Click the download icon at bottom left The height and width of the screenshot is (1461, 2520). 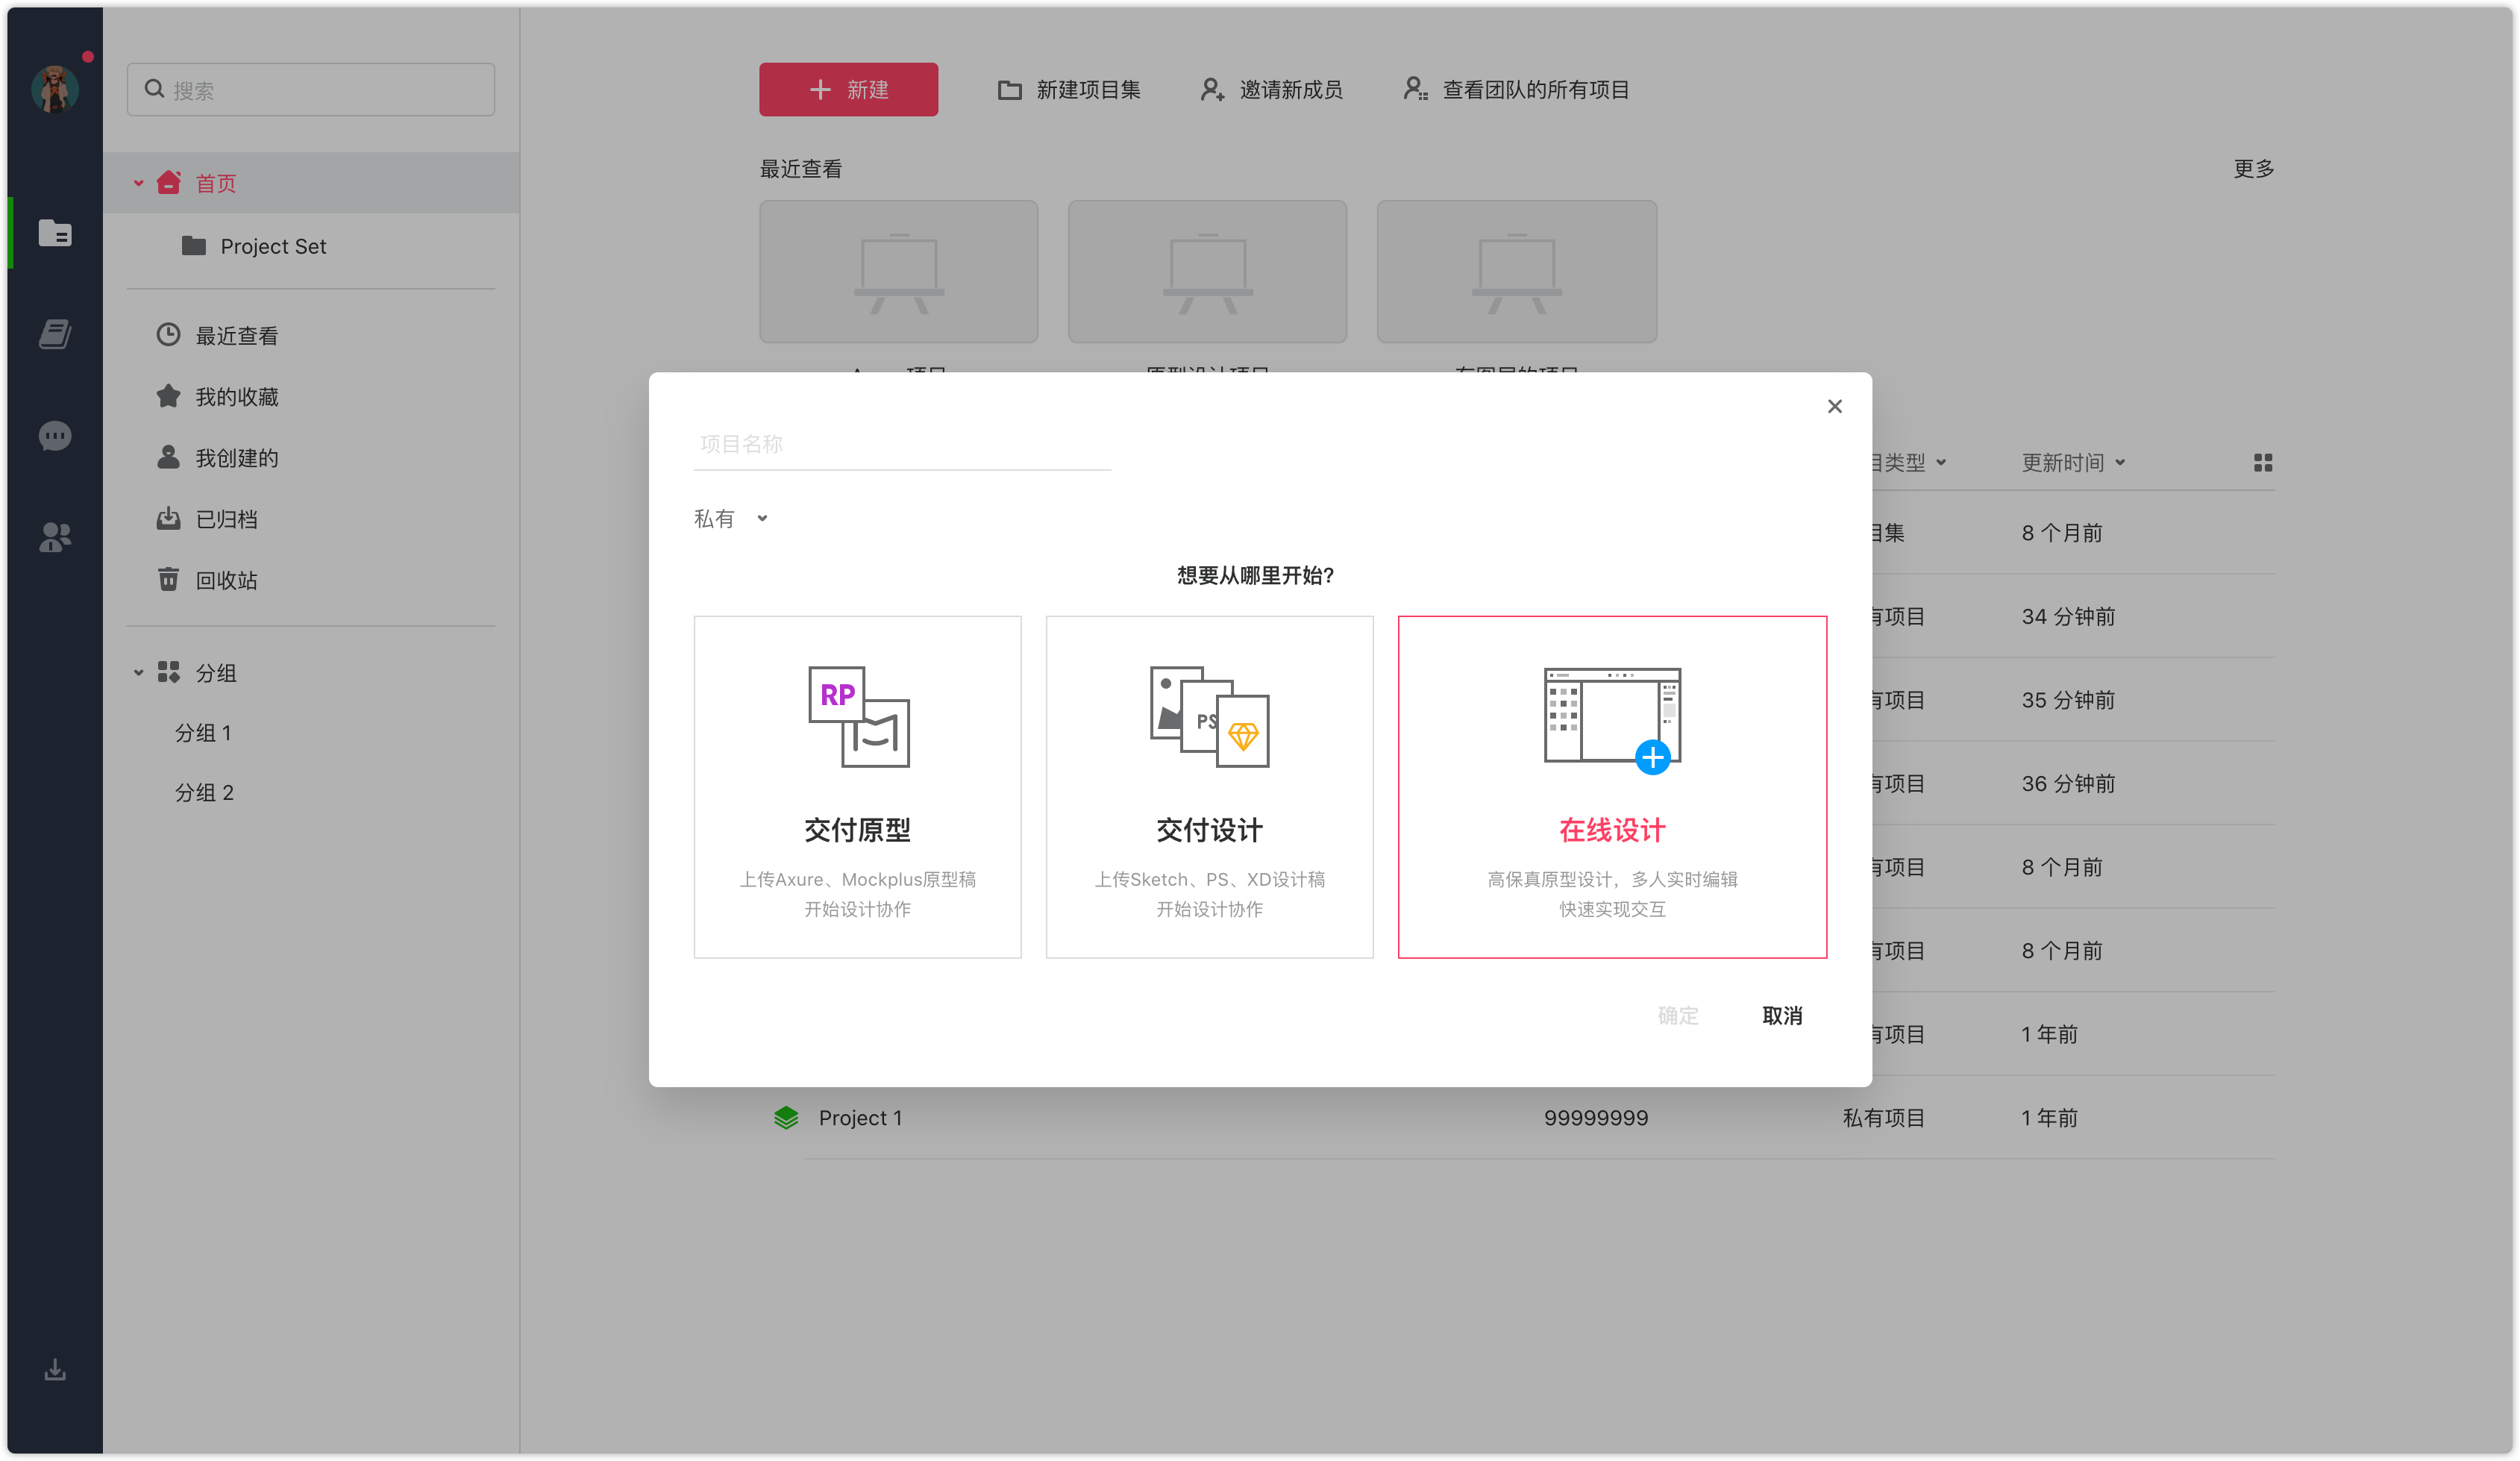click(x=55, y=1369)
